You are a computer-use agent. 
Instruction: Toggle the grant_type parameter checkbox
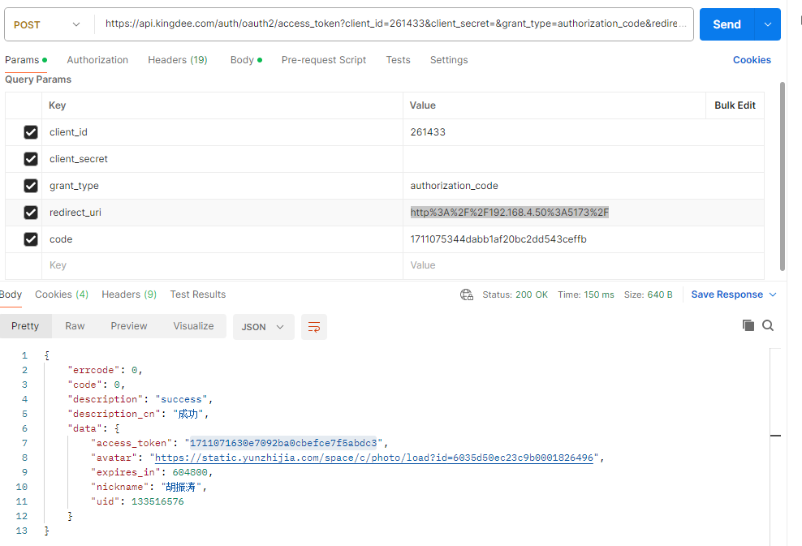pos(31,186)
